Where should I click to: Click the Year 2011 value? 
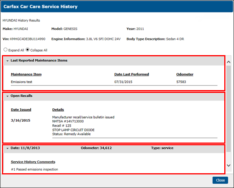140,29
